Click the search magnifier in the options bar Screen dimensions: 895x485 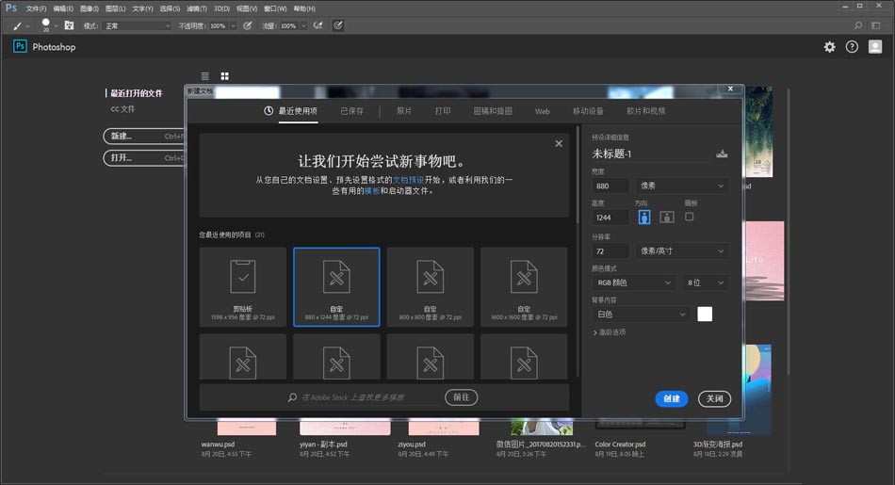858,25
